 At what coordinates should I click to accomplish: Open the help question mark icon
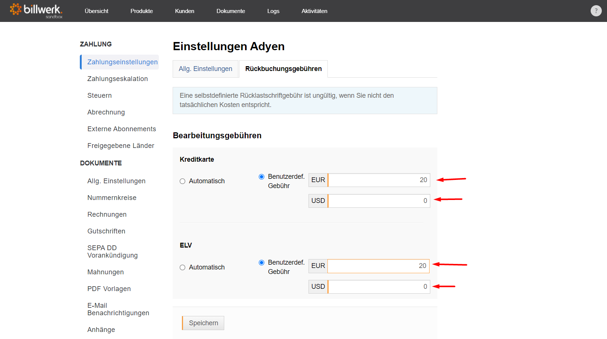596,11
